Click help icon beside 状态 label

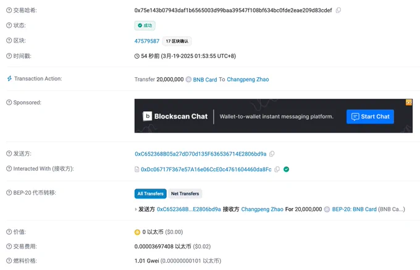9,25
